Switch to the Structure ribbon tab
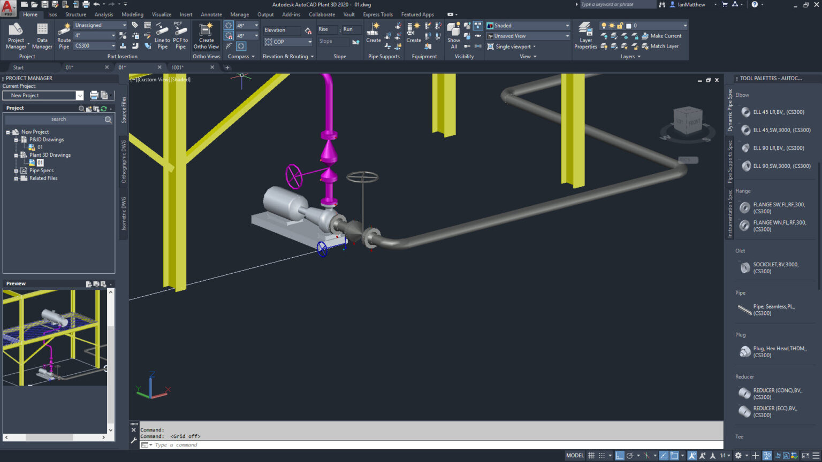The width and height of the screenshot is (822, 462). [75, 14]
